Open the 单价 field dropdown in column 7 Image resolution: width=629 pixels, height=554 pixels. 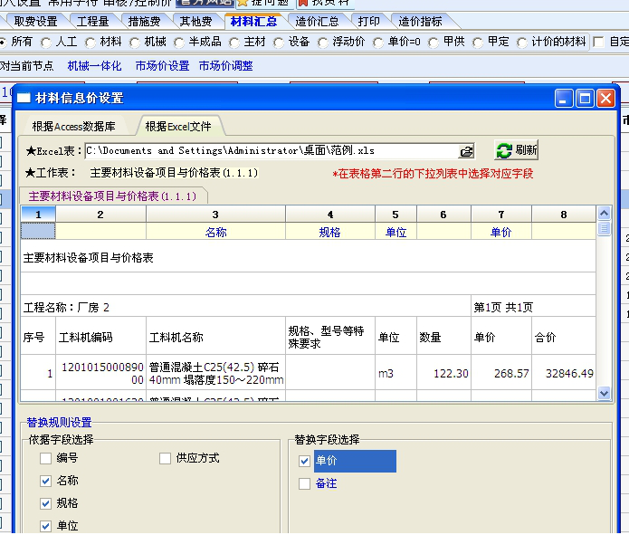click(501, 232)
